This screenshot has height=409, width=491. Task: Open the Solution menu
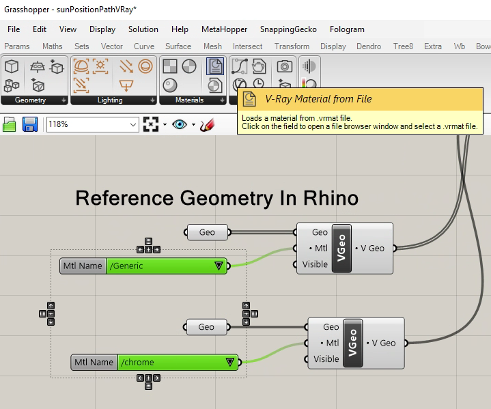[143, 29]
